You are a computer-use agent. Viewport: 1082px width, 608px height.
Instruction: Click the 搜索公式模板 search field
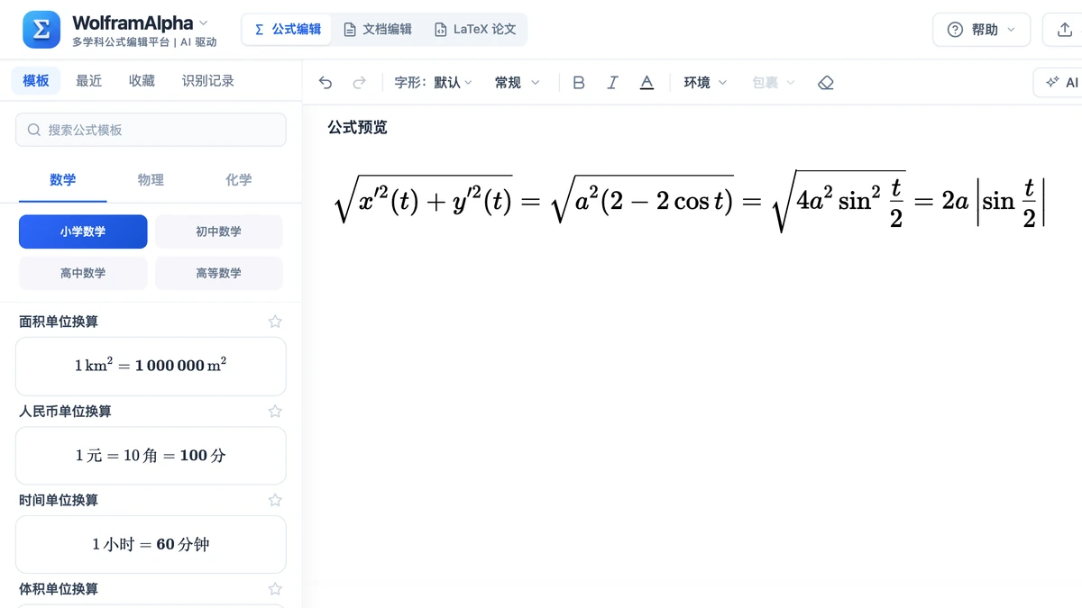click(x=151, y=130)
